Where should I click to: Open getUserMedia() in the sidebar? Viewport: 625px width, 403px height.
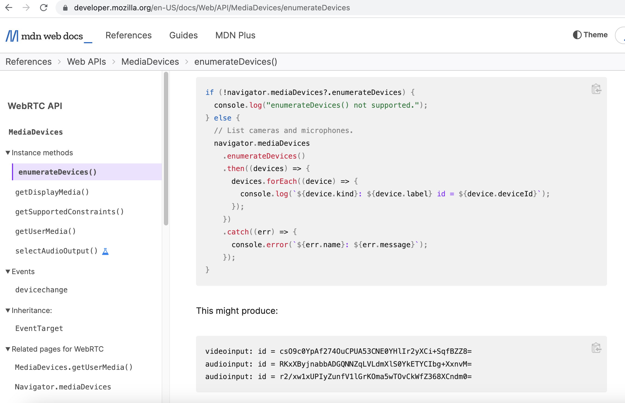45,231
